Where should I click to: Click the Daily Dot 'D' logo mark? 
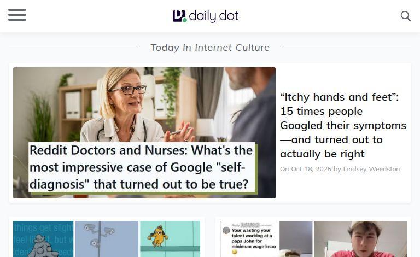point(179,16)
